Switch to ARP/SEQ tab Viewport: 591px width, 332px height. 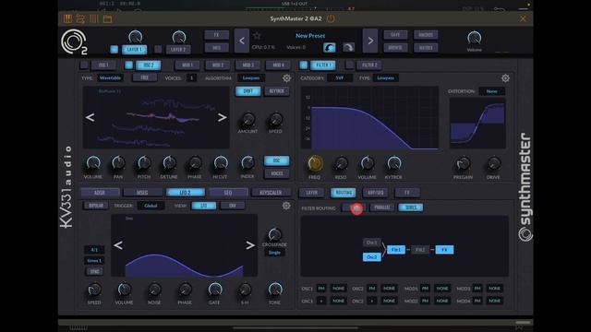pyautogui.click(x=376, y=193)
